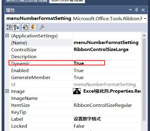The width and height of the screenshot is (150, 131).
Task: Click the vertical scrollbar thumb
Action: [144, 79]
